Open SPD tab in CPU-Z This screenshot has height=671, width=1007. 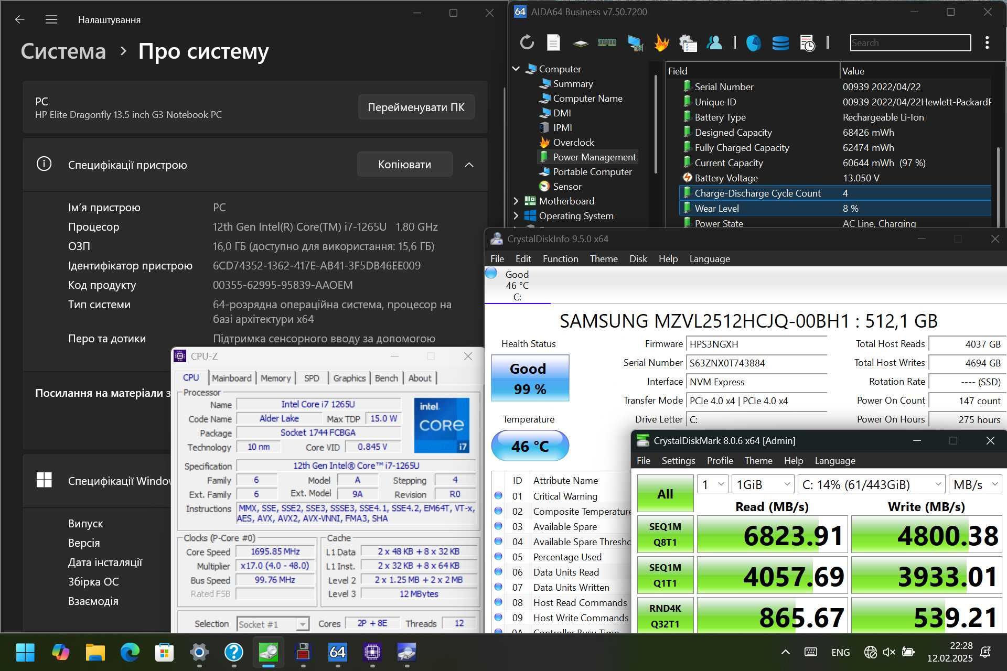(312, 378)
